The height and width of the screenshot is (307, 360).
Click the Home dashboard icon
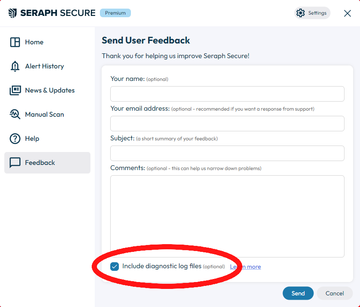pyautogui.click(x=15, y=42)
